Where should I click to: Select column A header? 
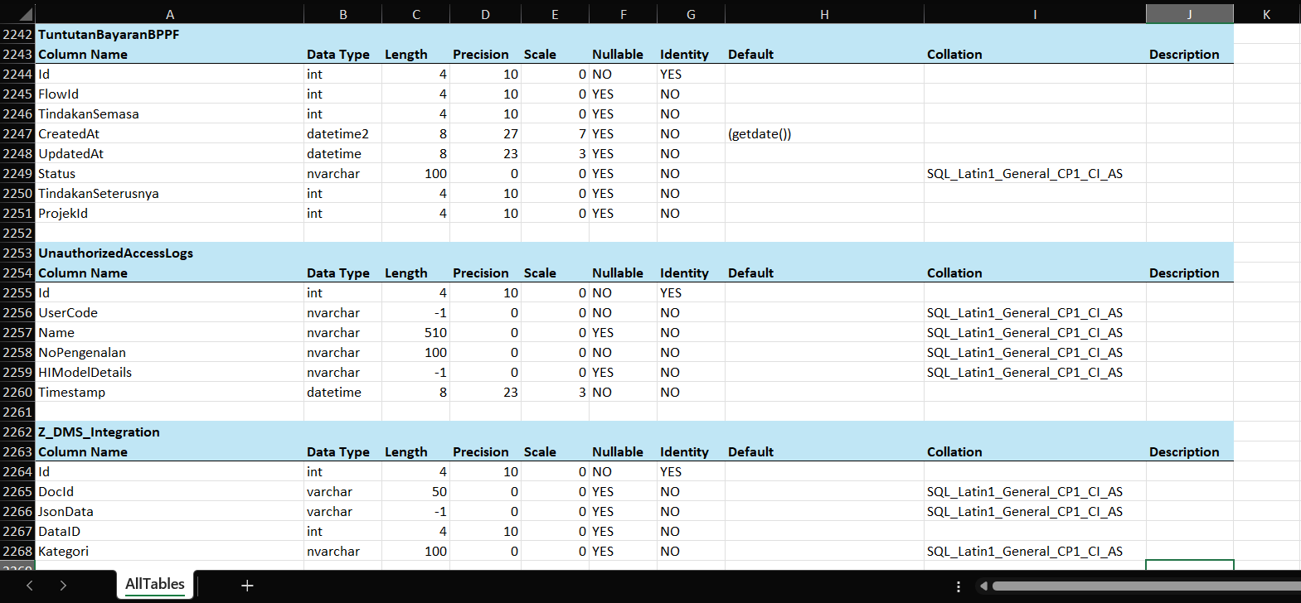pos(169,14)
